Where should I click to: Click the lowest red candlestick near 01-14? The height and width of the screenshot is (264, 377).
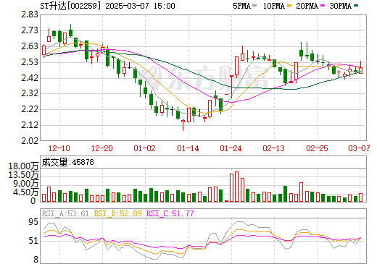(x=183, y=124)
